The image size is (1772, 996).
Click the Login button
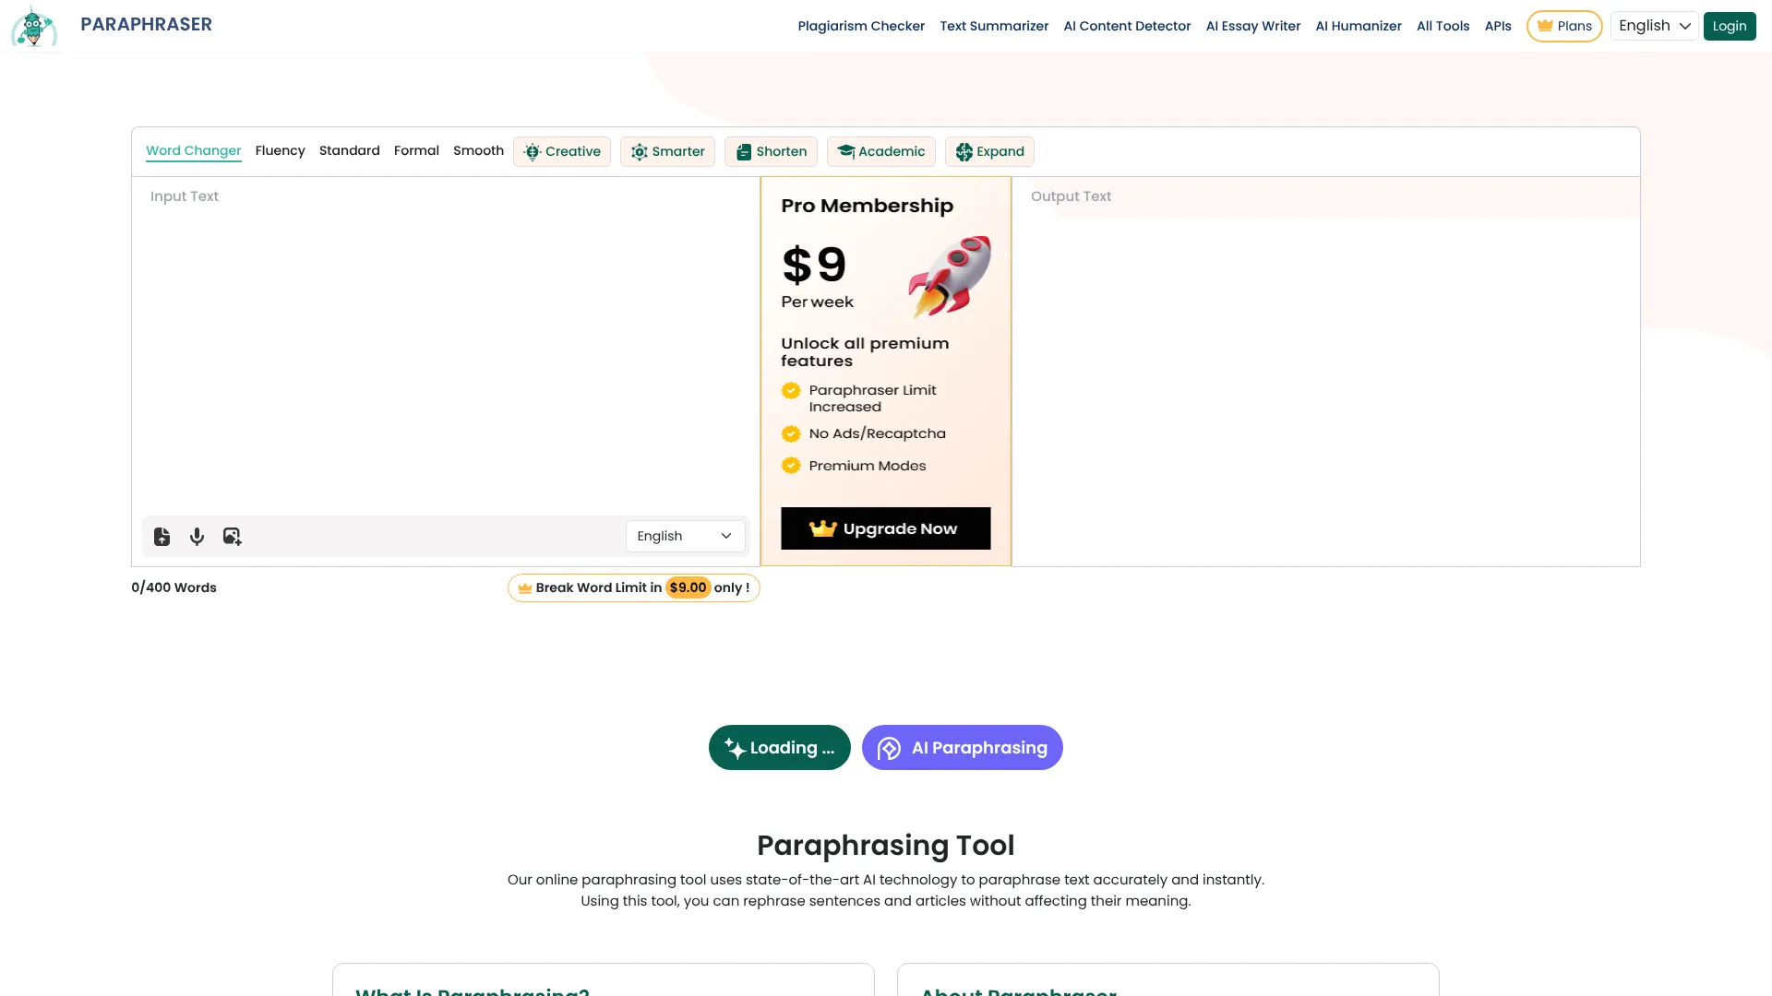tap(1730, 26)
